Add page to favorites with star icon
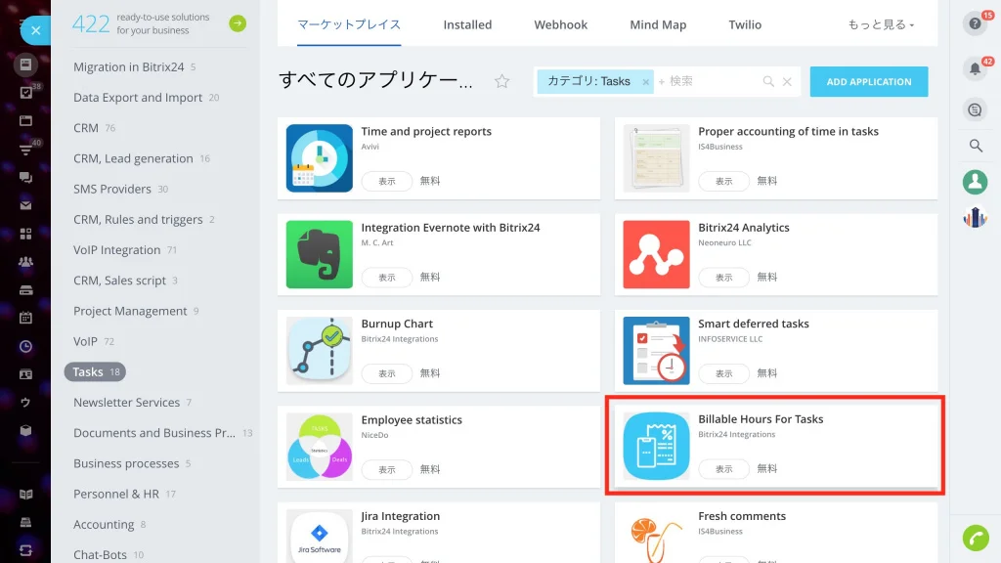This screenshot has width=1001, height=563. click(501, 81)
